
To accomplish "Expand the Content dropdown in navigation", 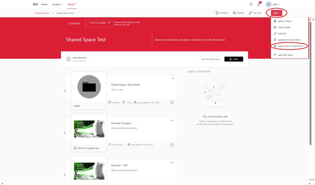I will [x=58, y=5].
